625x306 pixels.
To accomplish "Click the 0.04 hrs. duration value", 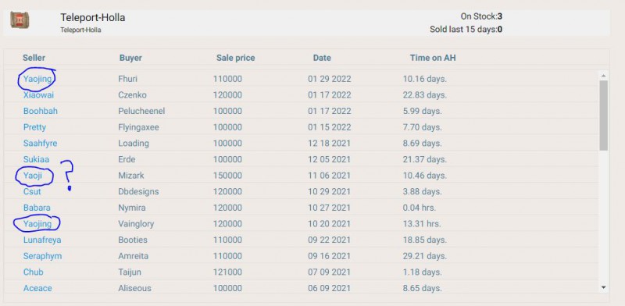I will (x=419, y=208).
